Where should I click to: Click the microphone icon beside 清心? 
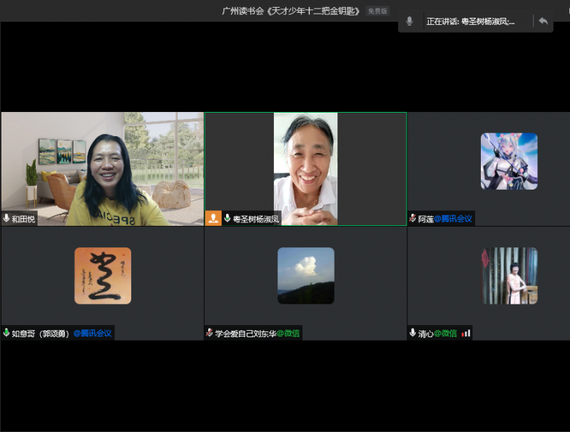coord(413,333)
